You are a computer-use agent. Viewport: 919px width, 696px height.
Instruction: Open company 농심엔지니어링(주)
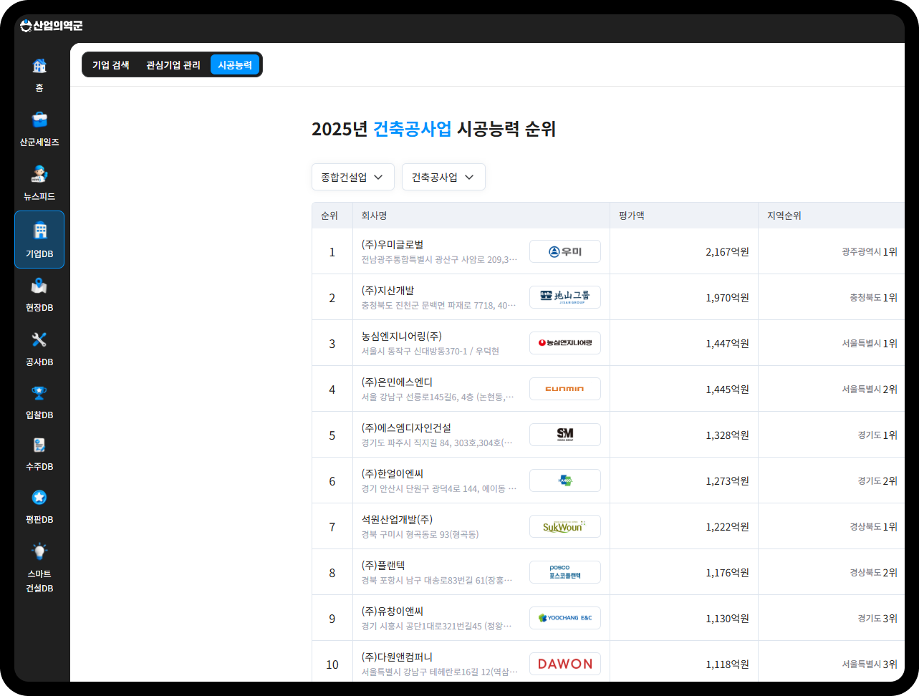401,337
